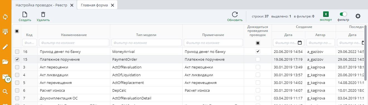Viewport: 368px width, 105px height.
Task: Click the Удалить trash icon
Action: pyautogui.click(x=43, y=15)
